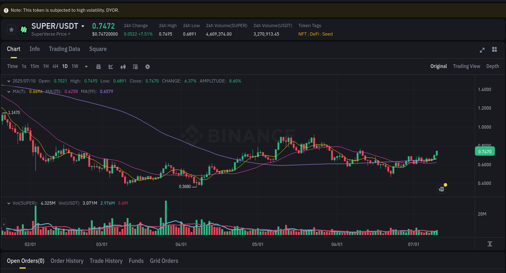The image size is (506, 273).
Task: Open the extra timeframe dropdown next to 1W
Action: tap(86, 66)
